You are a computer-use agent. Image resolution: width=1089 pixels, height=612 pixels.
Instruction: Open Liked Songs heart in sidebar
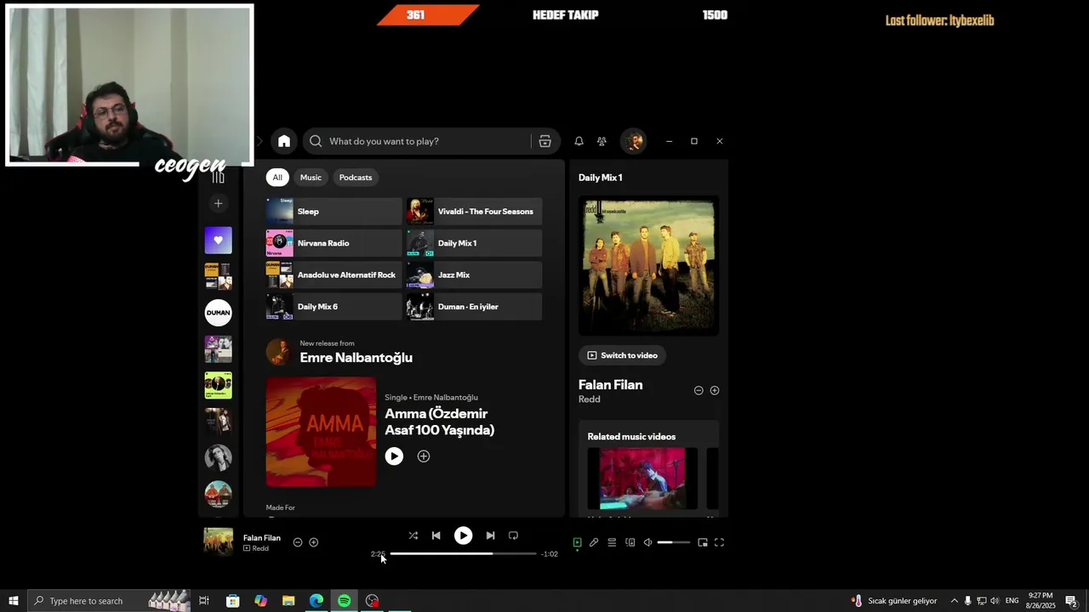pyautogui.click(x=219, y=241)
